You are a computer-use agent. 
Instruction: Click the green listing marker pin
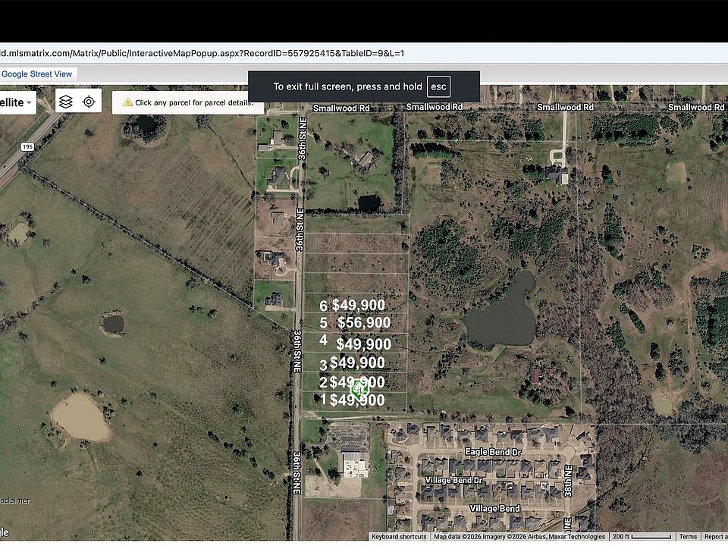tap(359, 389)
